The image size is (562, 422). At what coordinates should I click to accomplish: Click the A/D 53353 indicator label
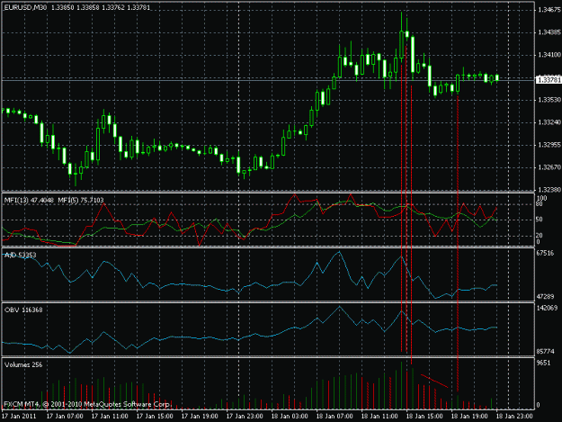(20, 255)
